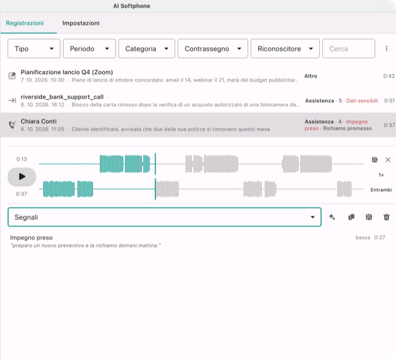Click the Impegno preso signal entry
396x360 pixels.
[197, 242]
